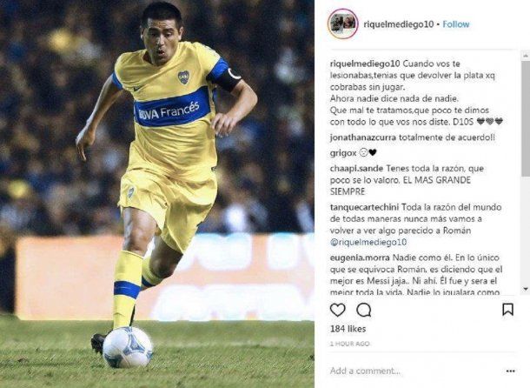
Task: Open the 1 hour ago timestamp
Action: pyautogui.click(x=349, y=344)
